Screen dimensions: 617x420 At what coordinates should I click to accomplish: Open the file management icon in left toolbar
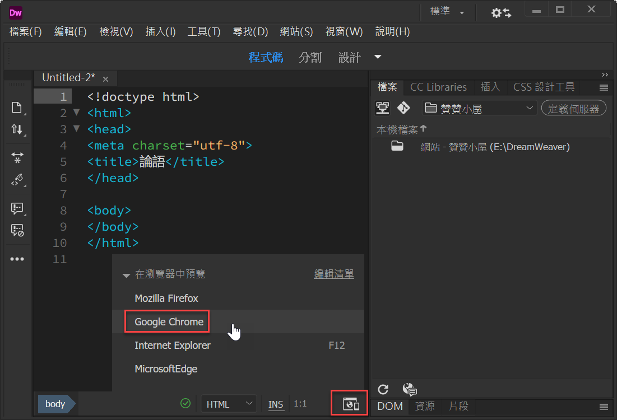(x=16, y=108)
